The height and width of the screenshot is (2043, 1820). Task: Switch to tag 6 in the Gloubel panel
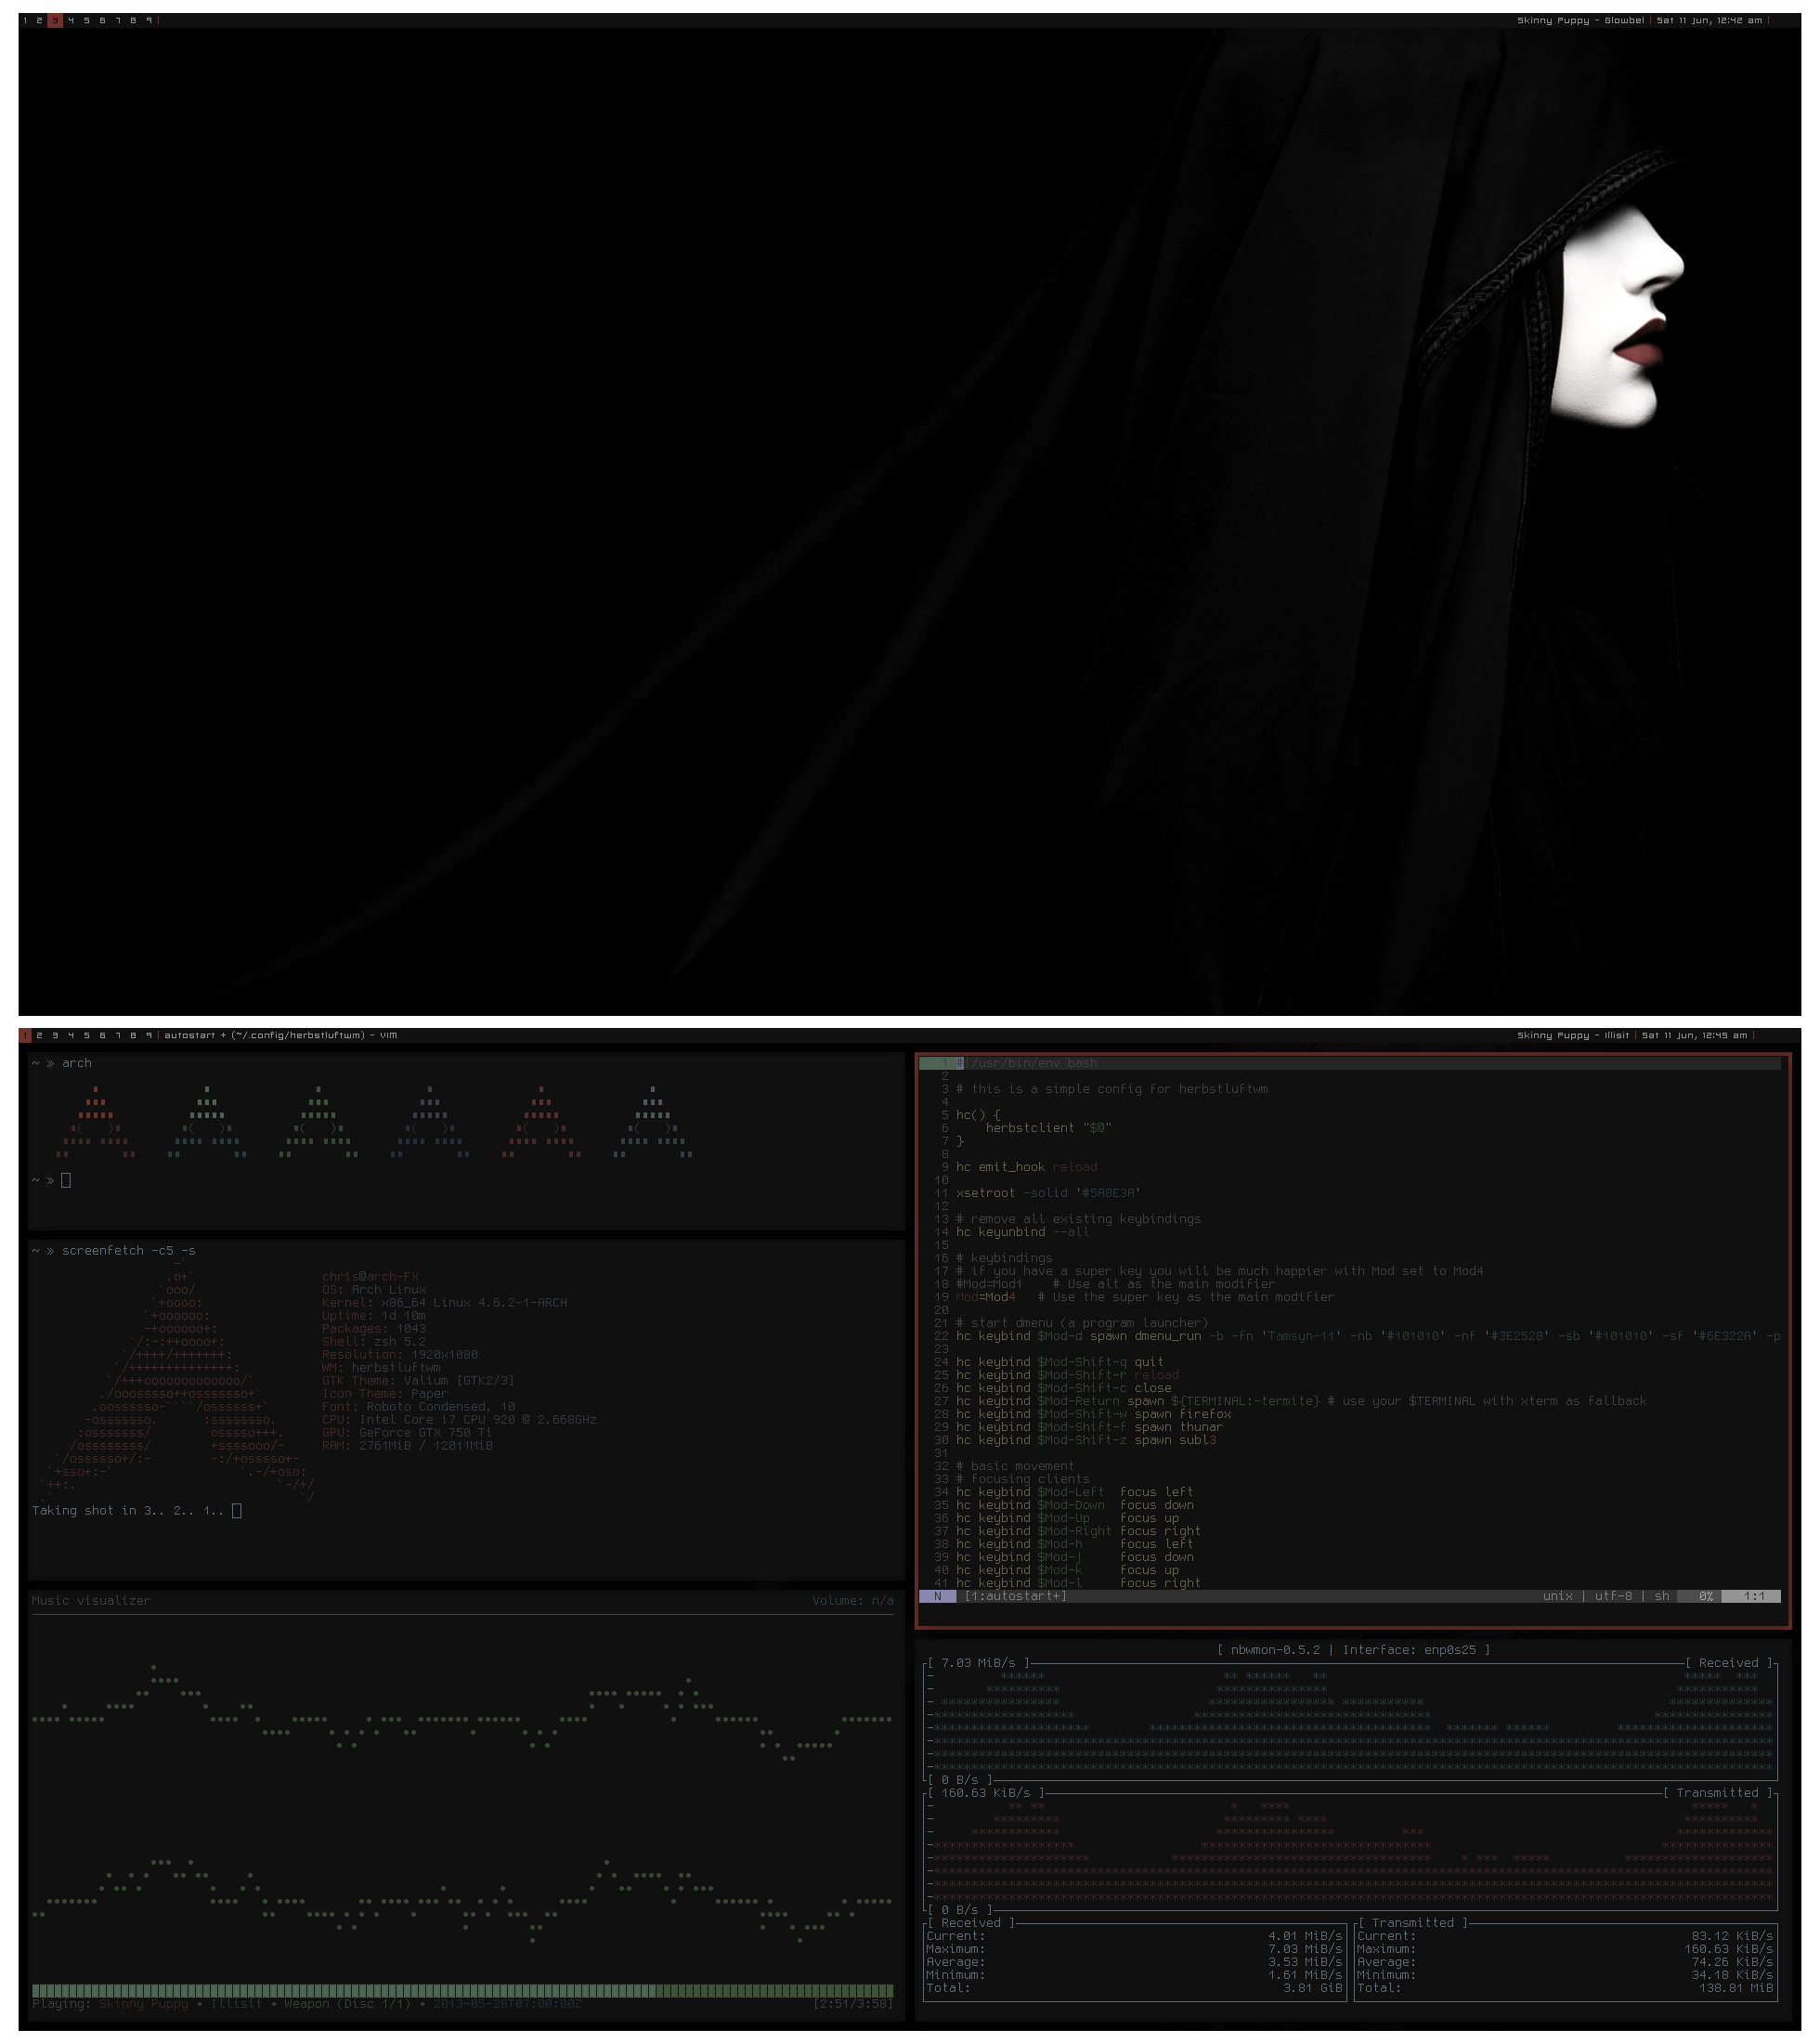(x=102, y=20)
